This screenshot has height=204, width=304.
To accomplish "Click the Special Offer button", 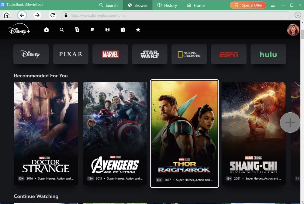I will click(248, 5).
